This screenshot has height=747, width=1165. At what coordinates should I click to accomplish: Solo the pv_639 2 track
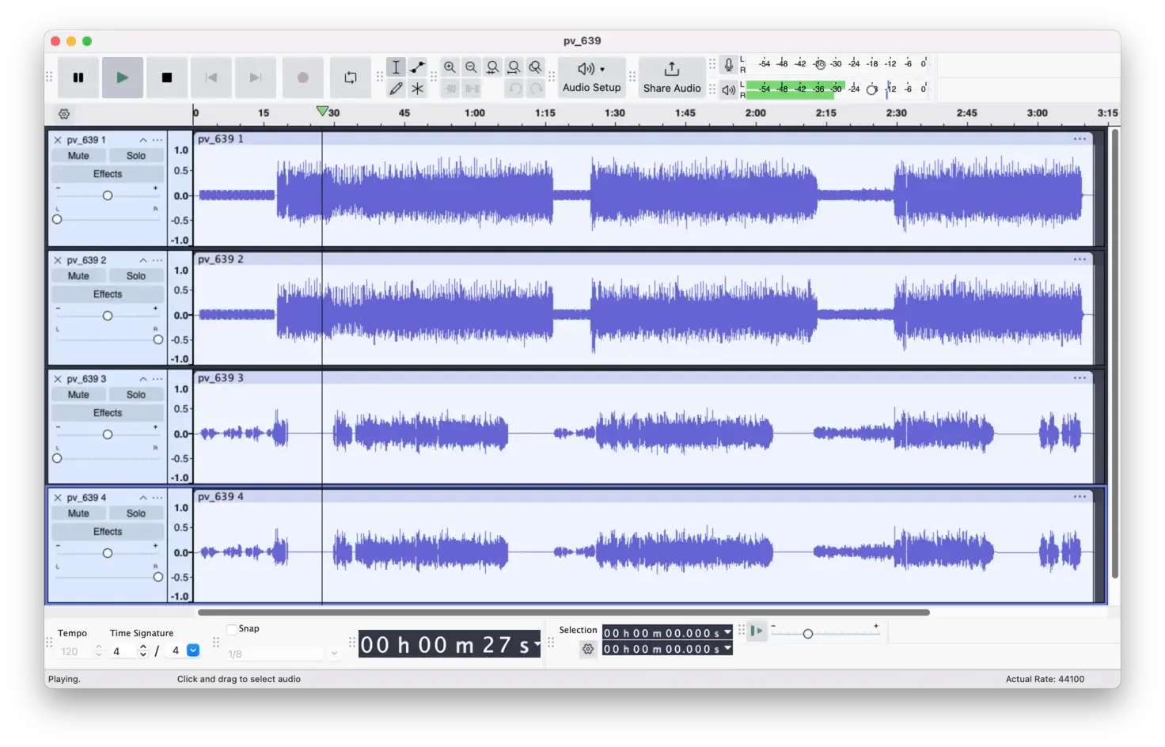(135, 275)
